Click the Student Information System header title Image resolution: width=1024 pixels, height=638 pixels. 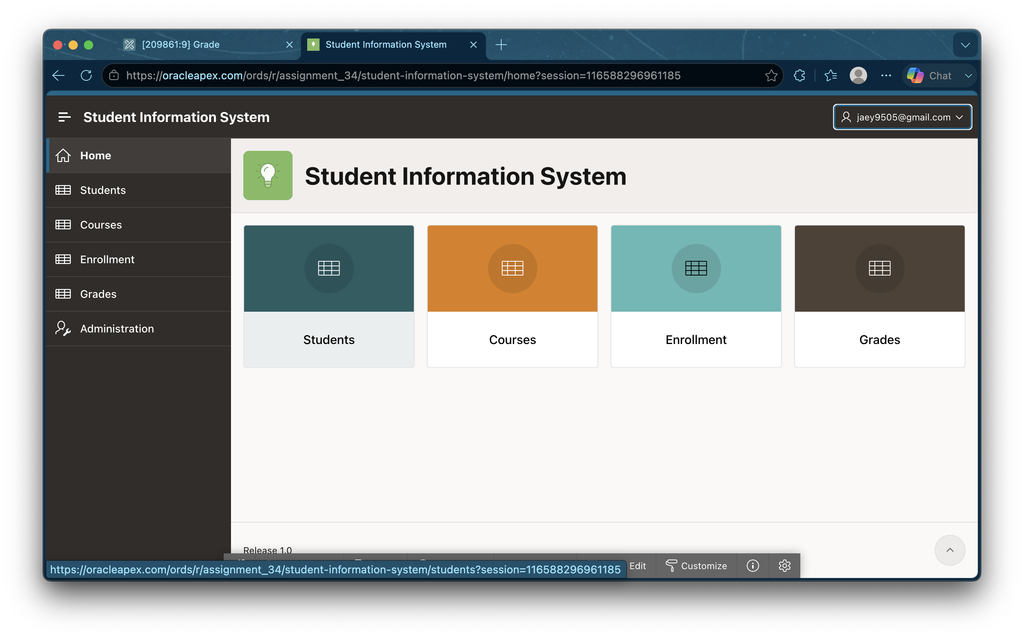point(176,117)
